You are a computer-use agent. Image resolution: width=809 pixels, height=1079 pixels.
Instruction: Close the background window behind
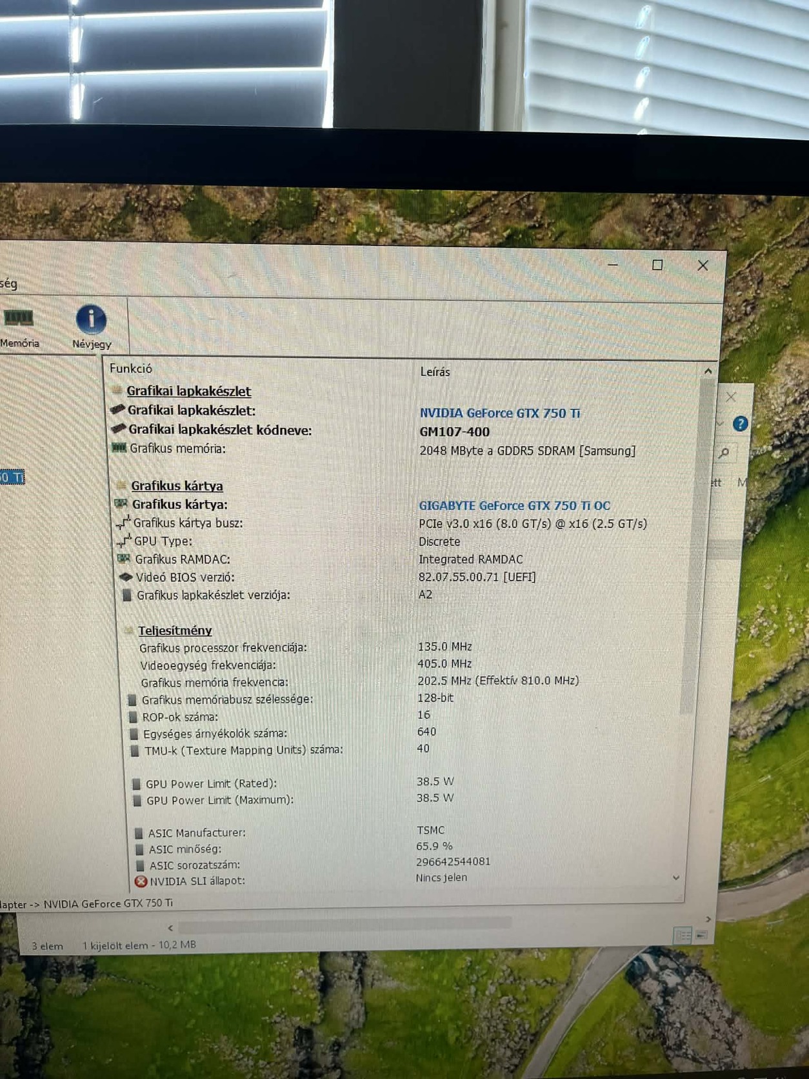pyautogui.click(x=731, y=397)
